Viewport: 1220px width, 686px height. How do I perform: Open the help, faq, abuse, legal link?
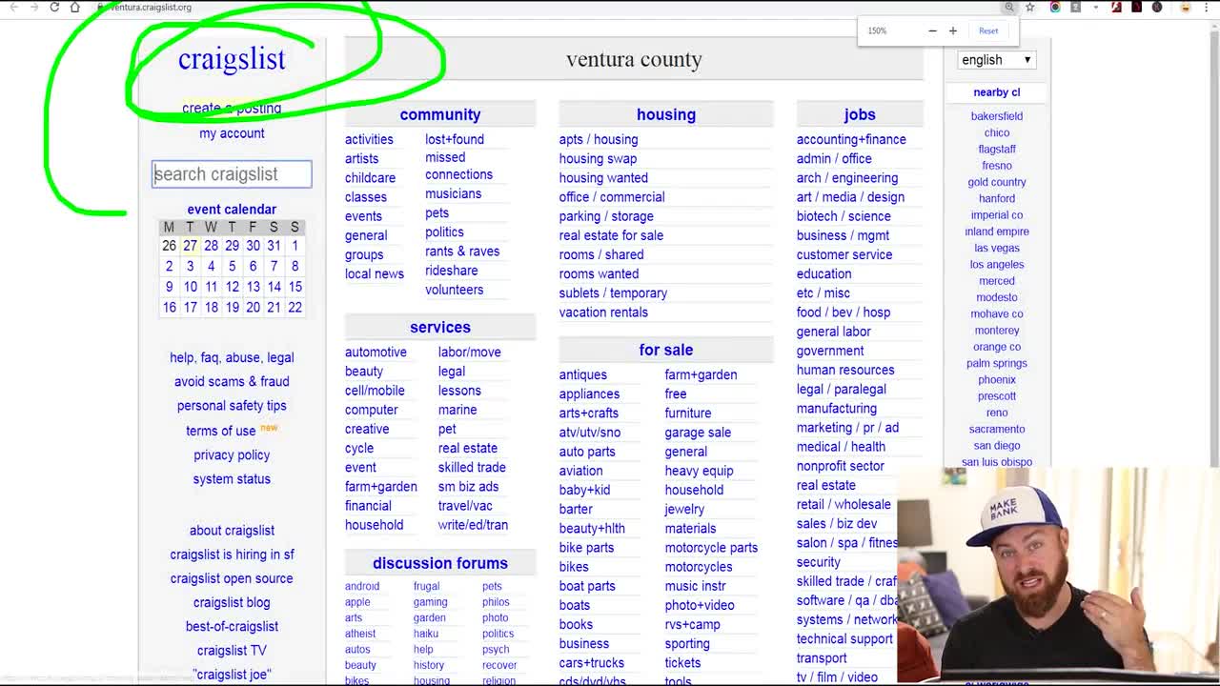coord(232,358)
